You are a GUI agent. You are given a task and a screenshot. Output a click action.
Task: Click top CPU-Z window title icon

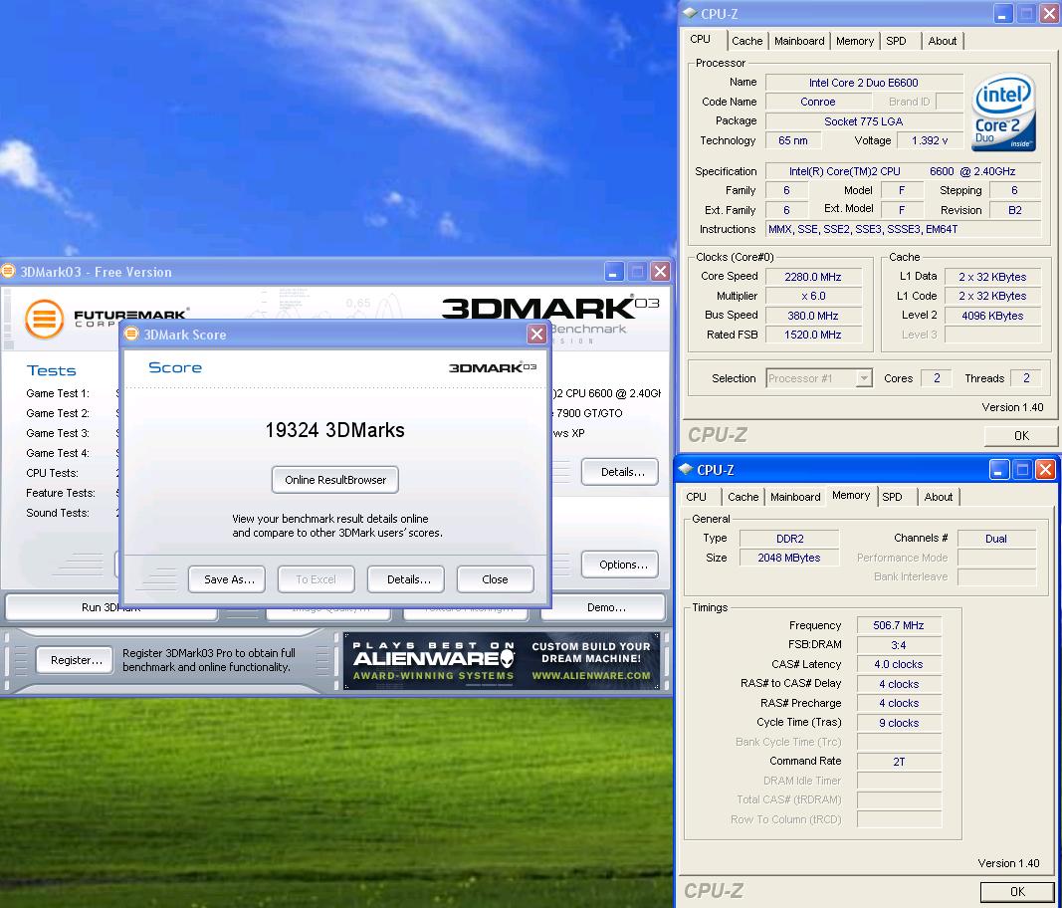[690, 13]
